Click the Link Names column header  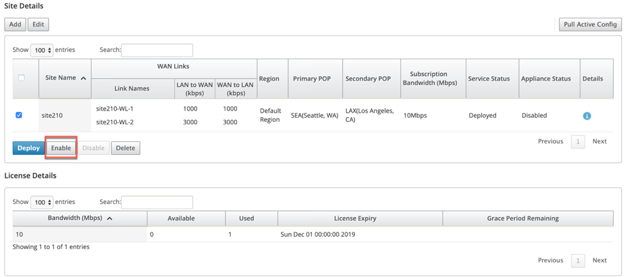click(132, 88)
